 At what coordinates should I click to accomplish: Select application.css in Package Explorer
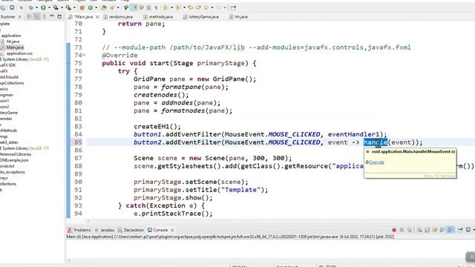pyautogui.click(x=19, y=53)
